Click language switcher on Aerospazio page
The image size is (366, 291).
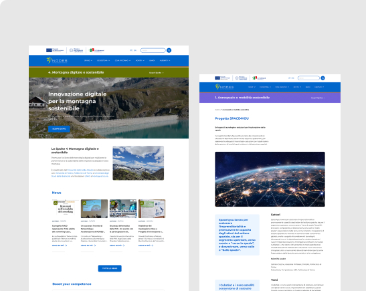pos(291,78)
